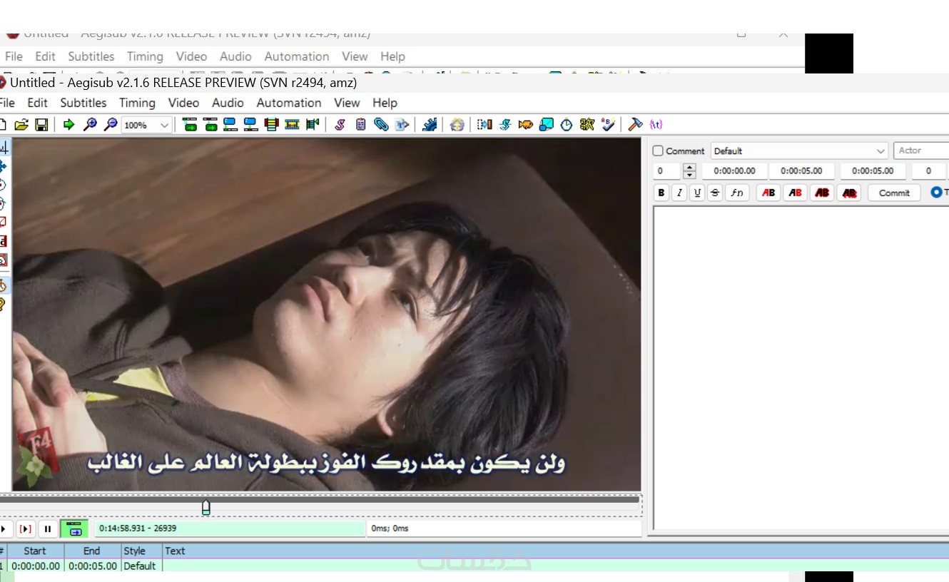
Task: Toggle the Comment checkbox
Action: pos(658,150)
